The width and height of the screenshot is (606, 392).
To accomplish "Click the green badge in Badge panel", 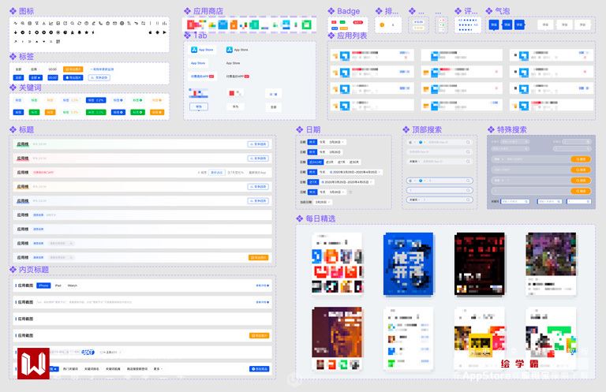I will point(342,22).
